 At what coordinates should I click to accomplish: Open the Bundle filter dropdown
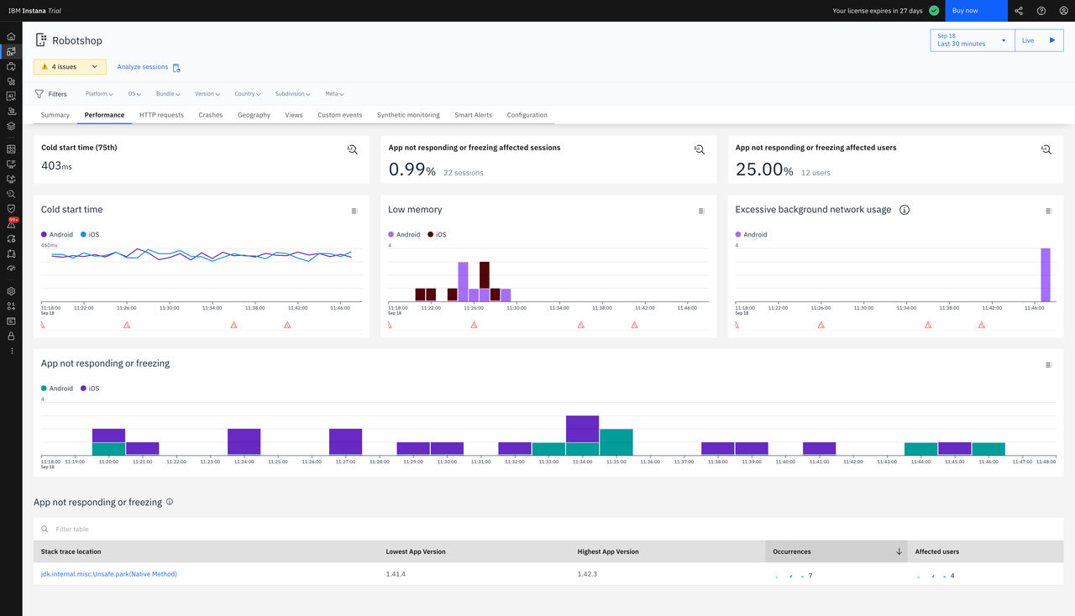click(168, 94)
